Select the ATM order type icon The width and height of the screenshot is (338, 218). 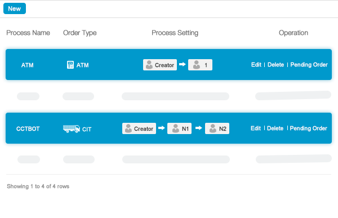point(70,65)
